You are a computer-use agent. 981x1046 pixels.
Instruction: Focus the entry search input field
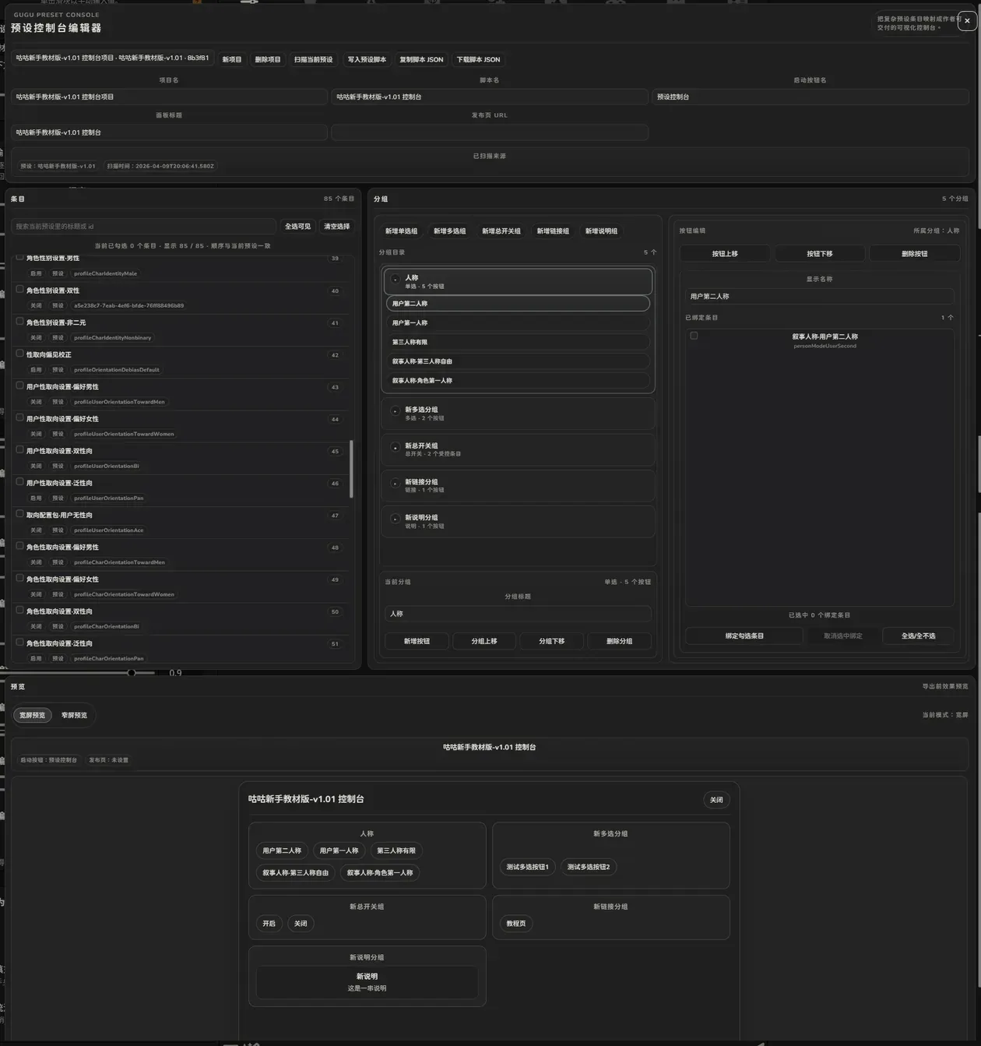pos(144,227)
